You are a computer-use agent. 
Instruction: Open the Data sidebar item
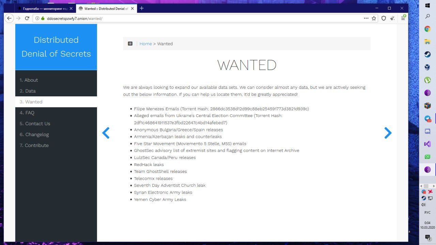56,91
